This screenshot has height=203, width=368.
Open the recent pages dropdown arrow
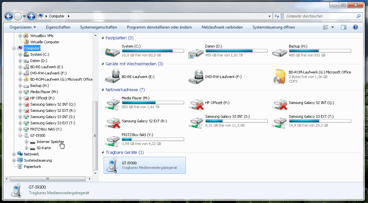pyautogui.click(x=24, y=16)
